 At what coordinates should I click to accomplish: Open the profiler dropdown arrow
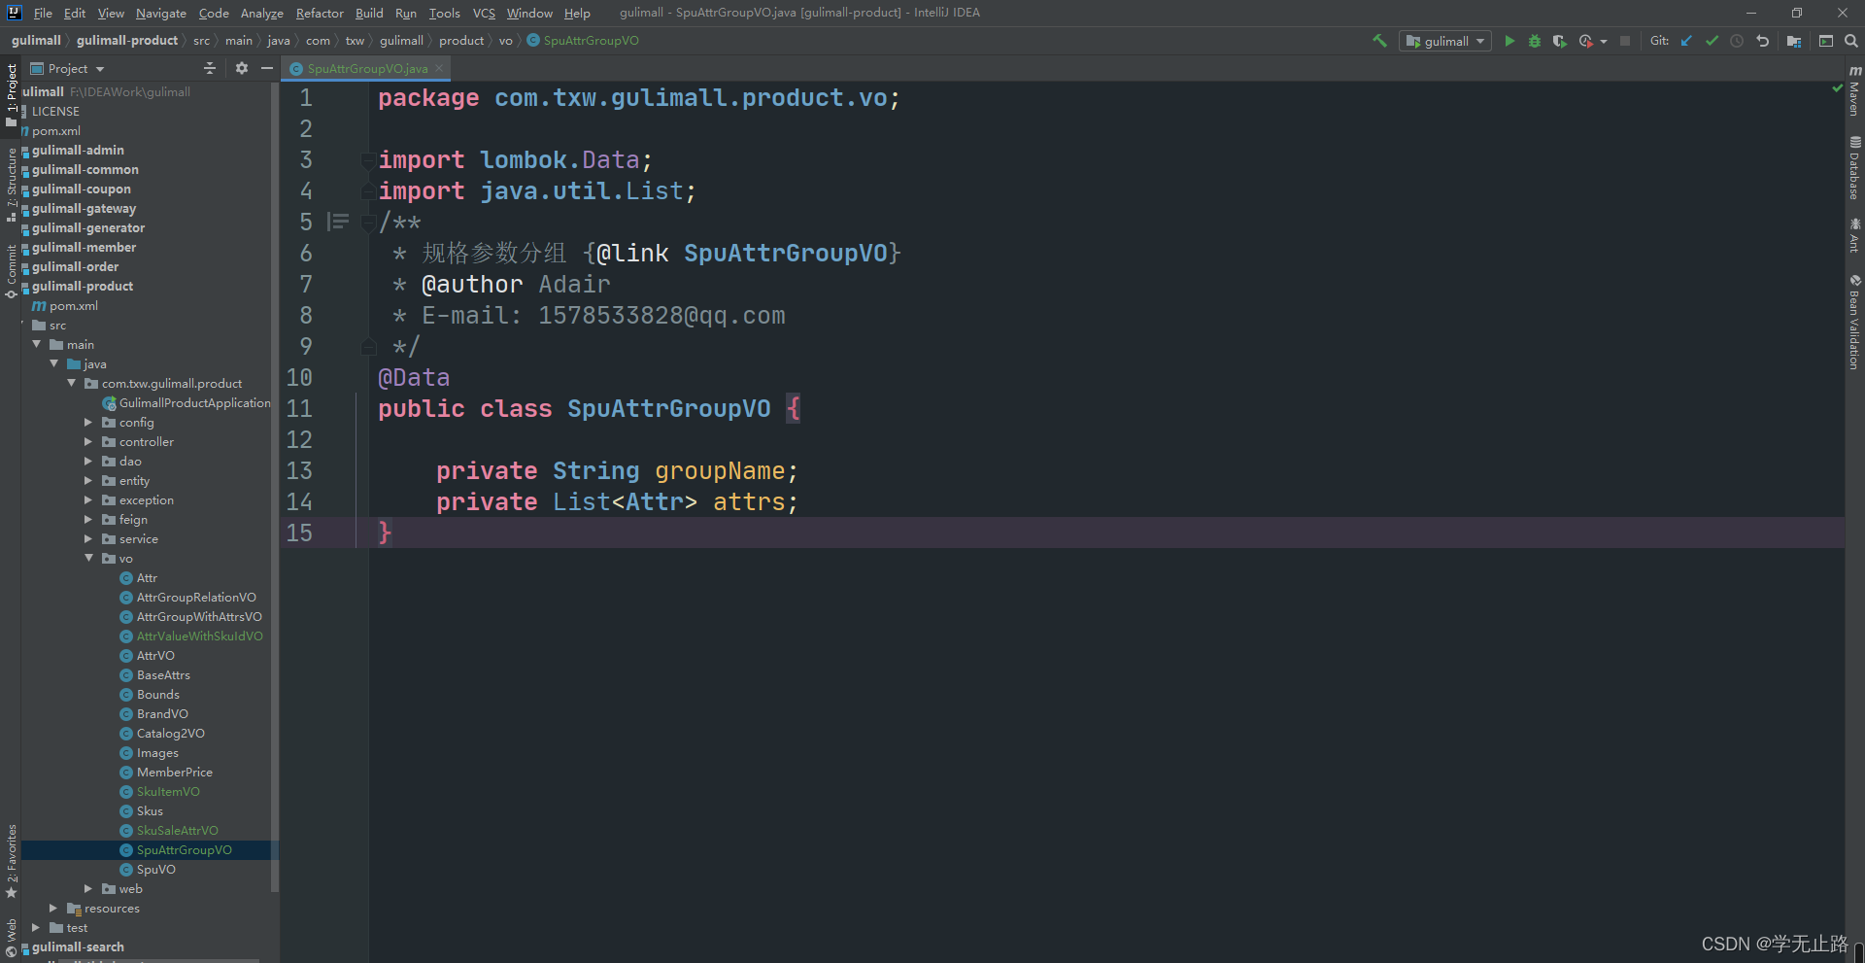pos(1604,41)
